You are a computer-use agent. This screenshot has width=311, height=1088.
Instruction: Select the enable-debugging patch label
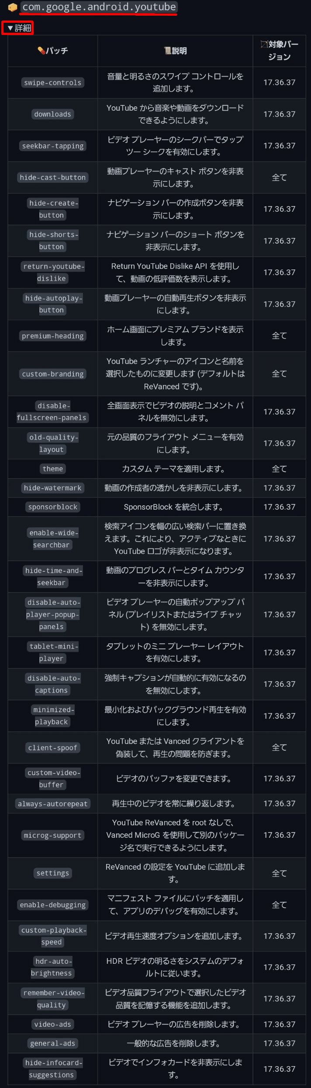click(x=52, y=905)
